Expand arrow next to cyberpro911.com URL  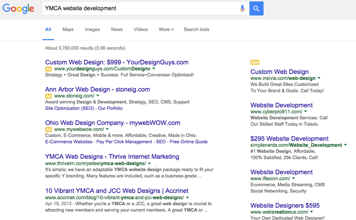(306, 111)
